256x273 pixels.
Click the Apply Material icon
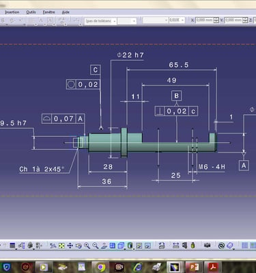(230, 246)
